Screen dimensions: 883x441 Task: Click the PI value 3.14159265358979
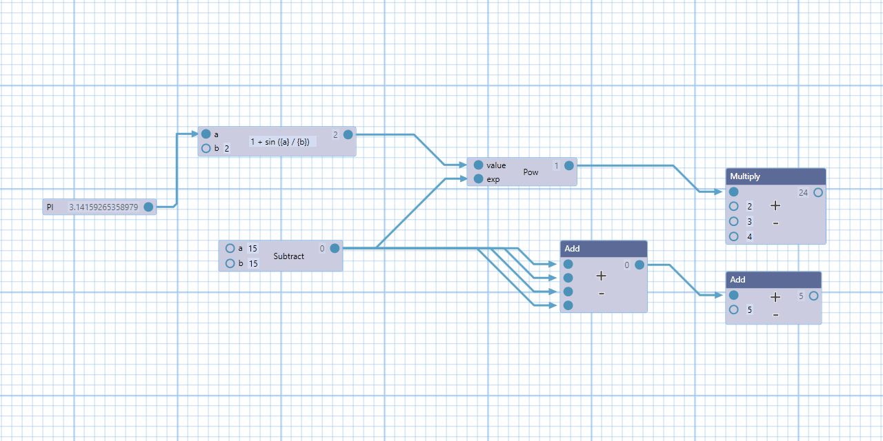tap(103, 207)
